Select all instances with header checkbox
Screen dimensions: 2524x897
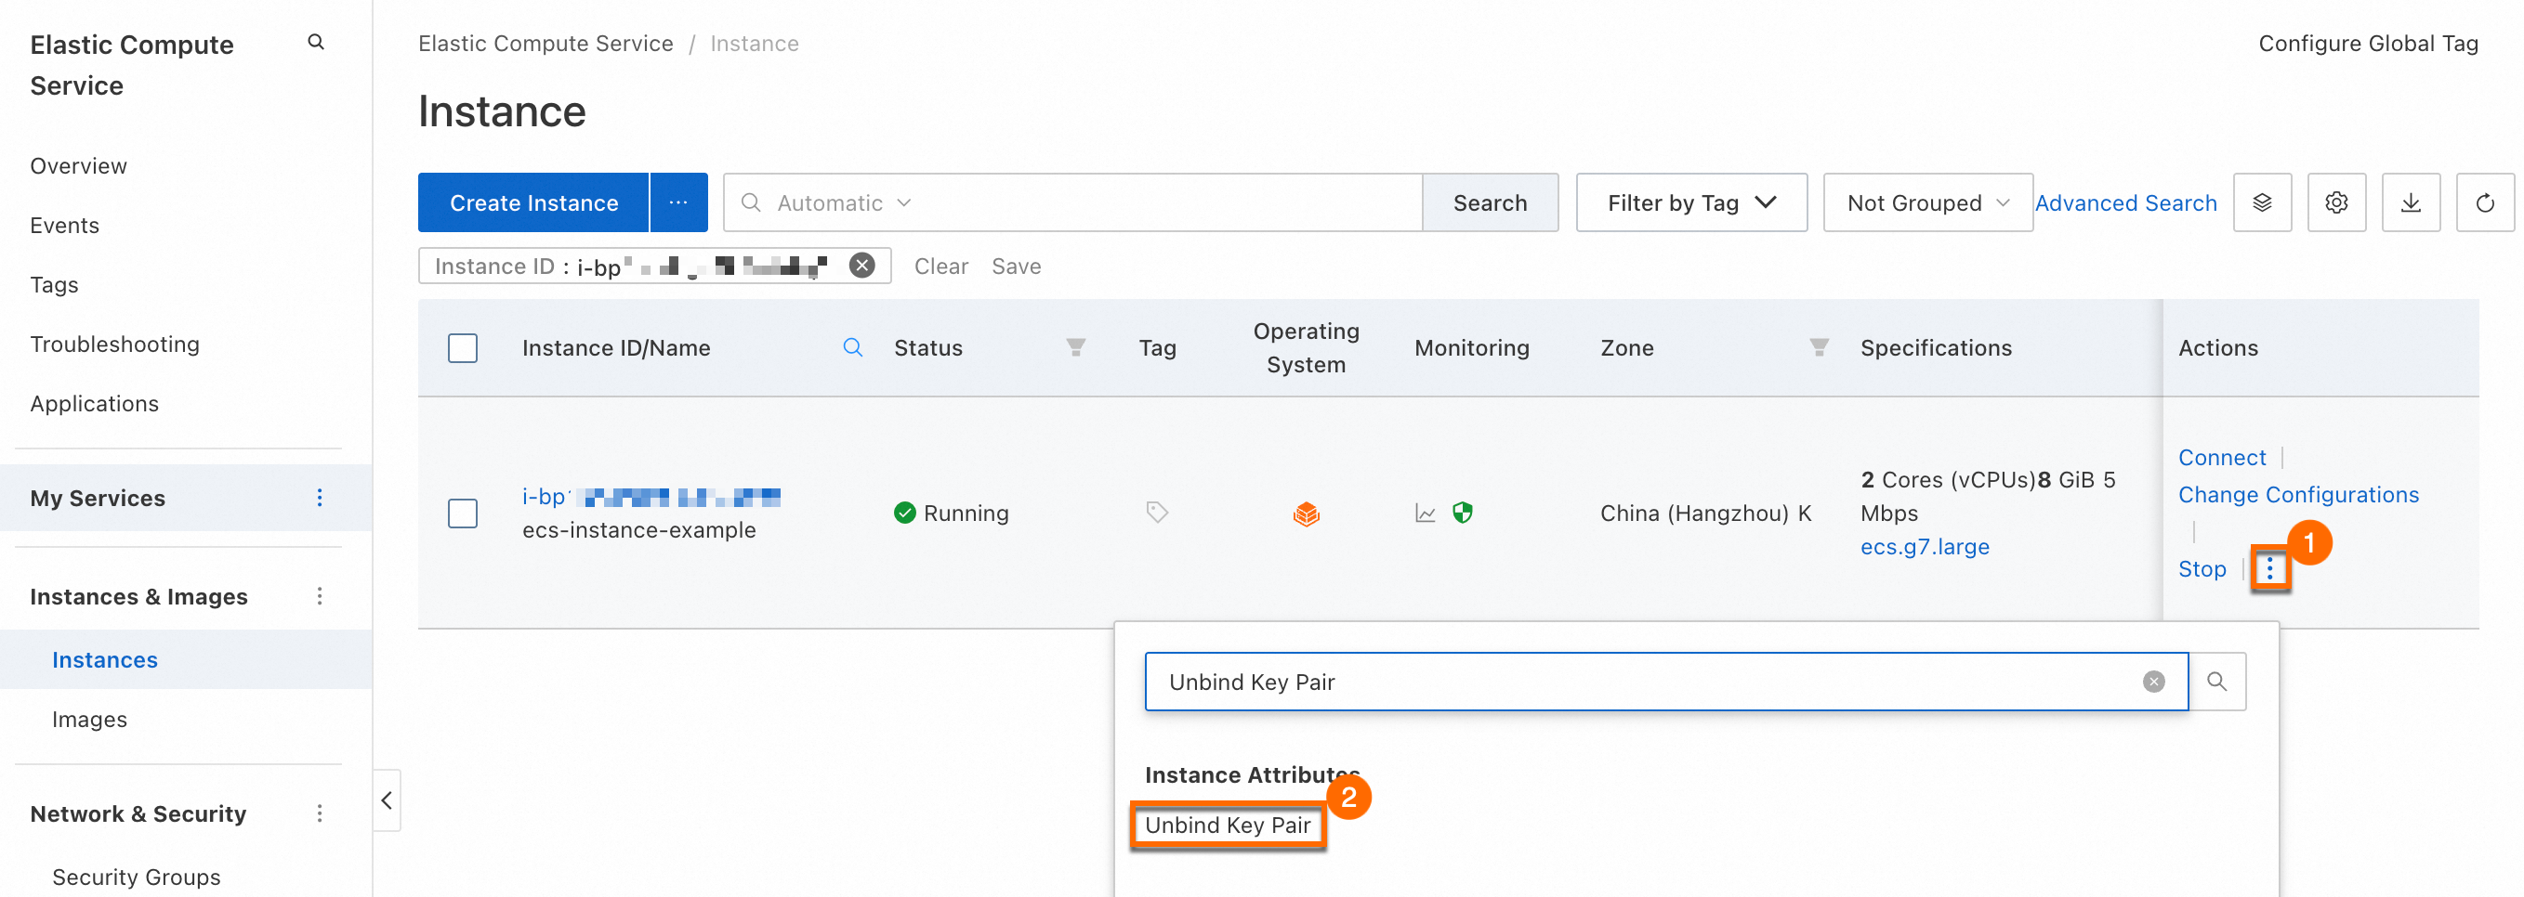tap(463, 347)
